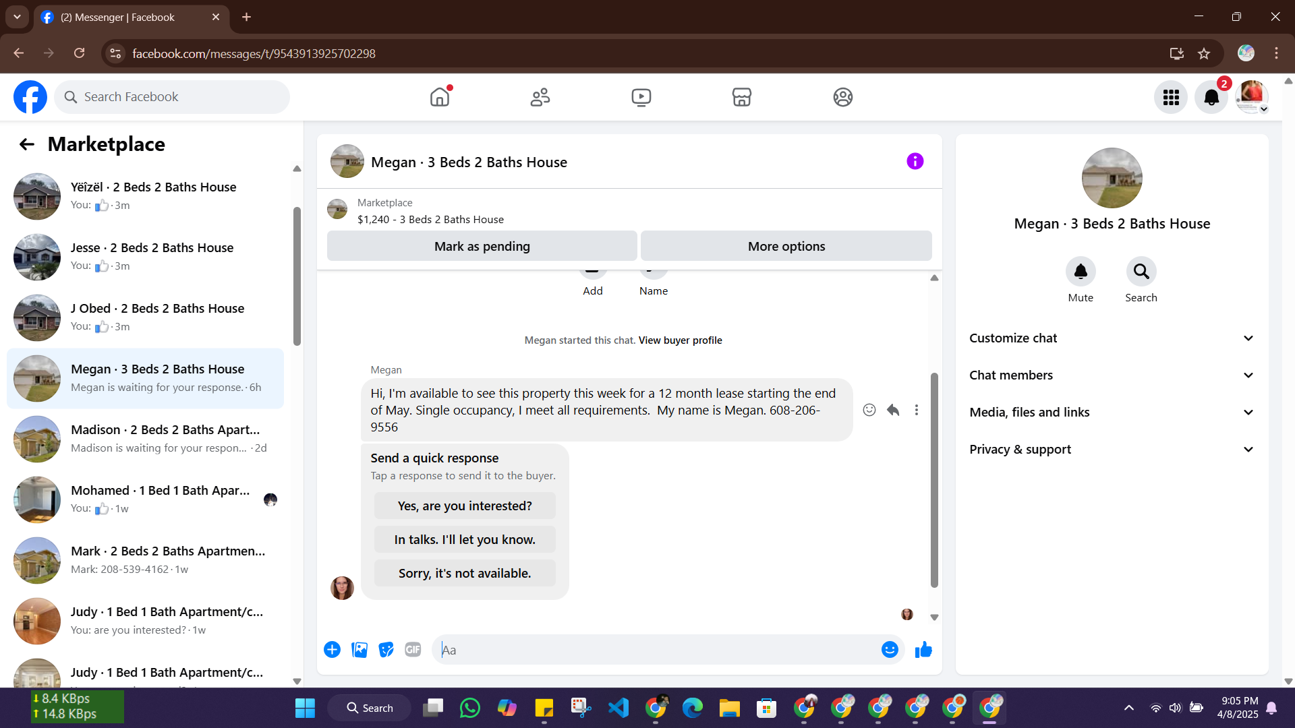Open the notifications bell with 2 badge
Screen dimensions: 1295x728
(x=1211, y=98)
